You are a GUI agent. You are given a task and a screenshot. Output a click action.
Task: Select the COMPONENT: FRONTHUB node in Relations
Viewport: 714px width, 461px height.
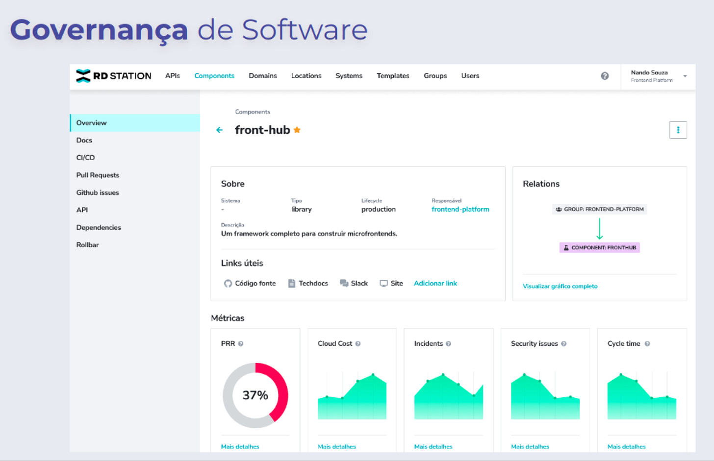(599, 247)
